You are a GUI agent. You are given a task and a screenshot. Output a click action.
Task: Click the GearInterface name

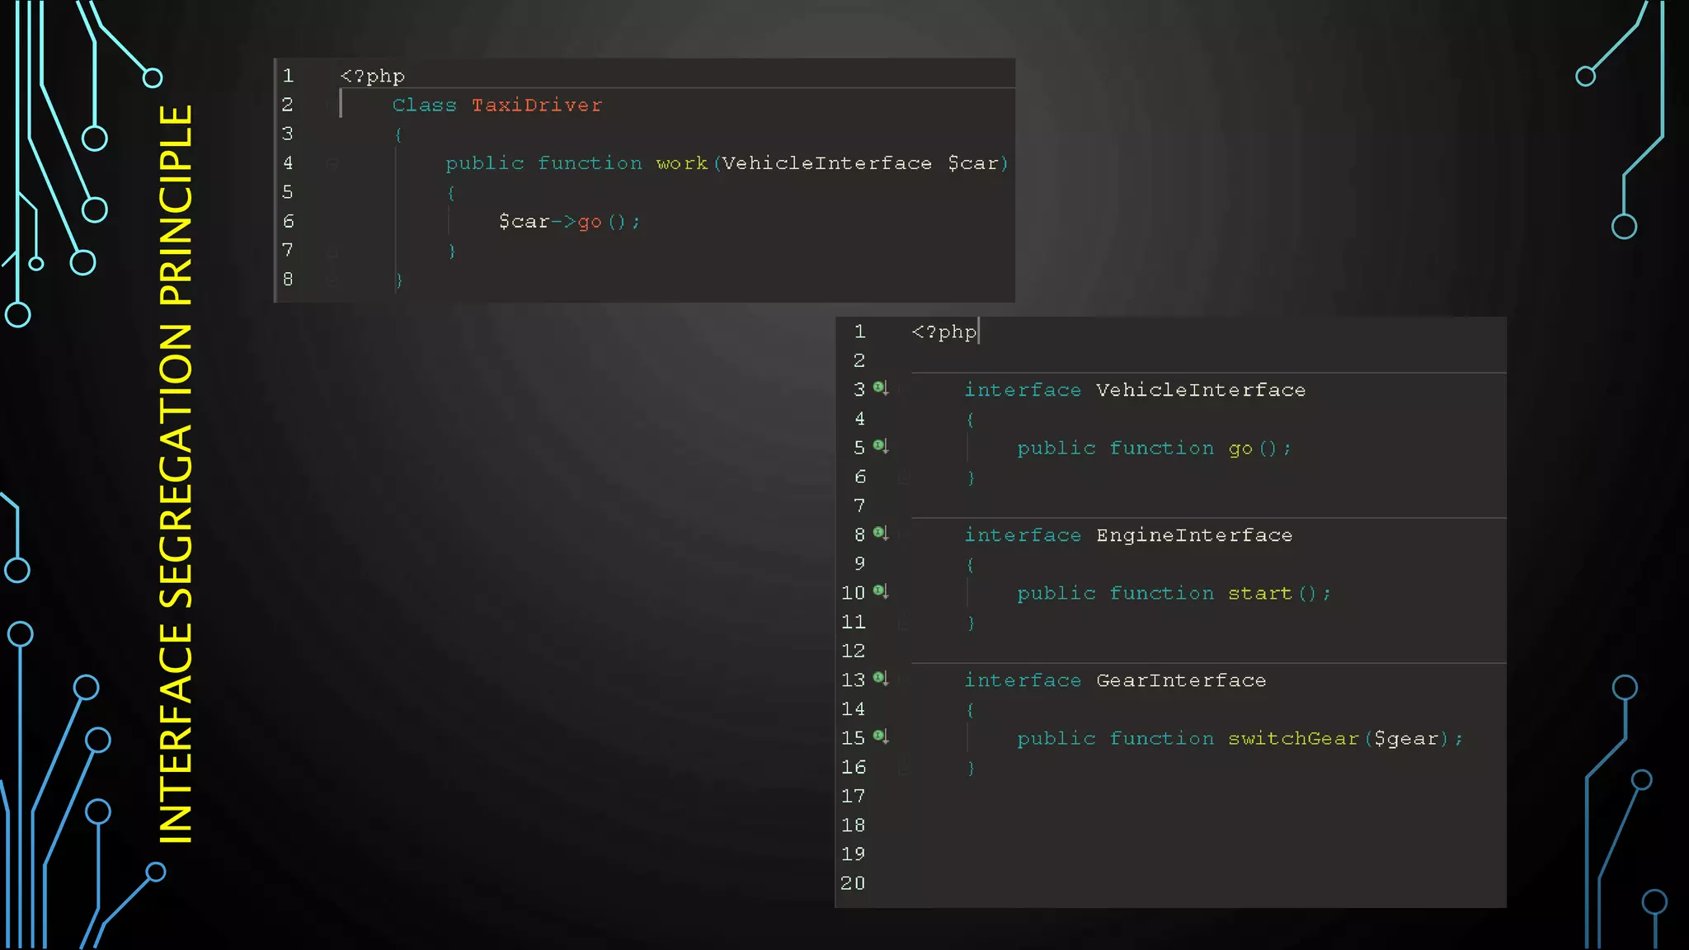[x=1180, y=680]
